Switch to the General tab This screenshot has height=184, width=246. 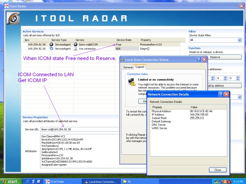point(128,67)
